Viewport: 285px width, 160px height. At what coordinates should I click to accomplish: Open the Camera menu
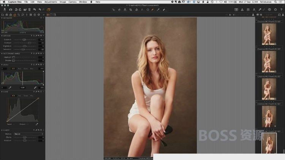pos(73,2)
